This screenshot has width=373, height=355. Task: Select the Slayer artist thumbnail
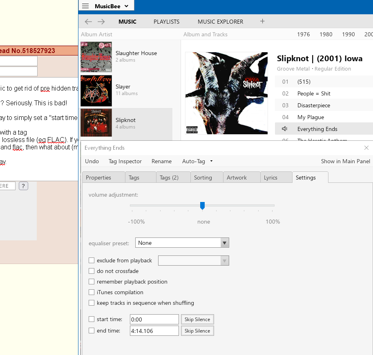click(96, 90)
